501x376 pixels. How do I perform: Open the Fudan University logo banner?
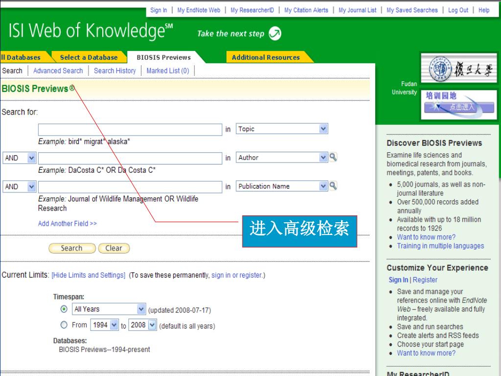pos(459,68)
